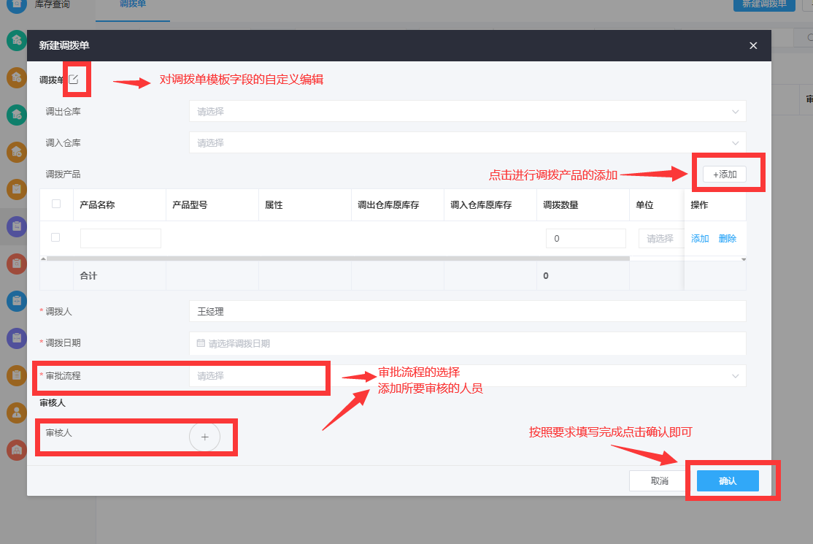Screen dimensions: 813x544
Task: Click the calendar icon in 调拨日期 field
Action: click(x=201, y=342)
